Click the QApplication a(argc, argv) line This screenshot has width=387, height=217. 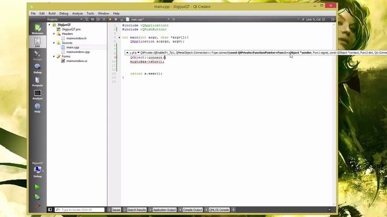pyautogui.click(x=157, y=42)
